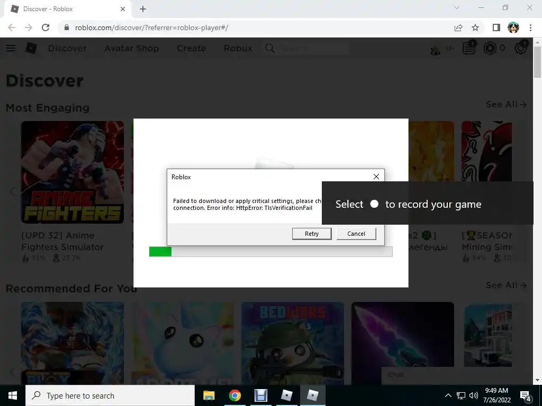Open Chrome profile avatar

click(x=513, y=27)
